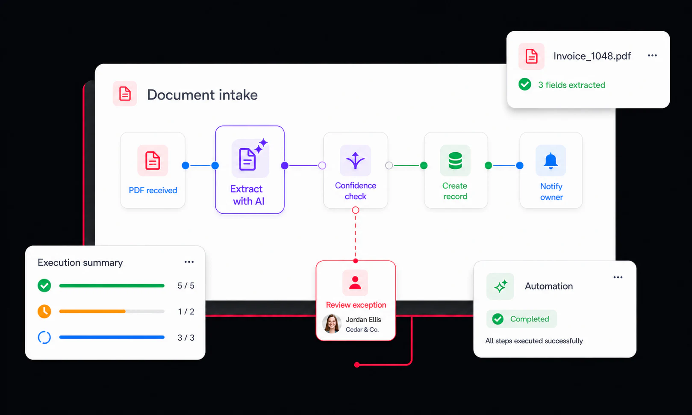Screen dimensions: 692x415
Task: Click the Automation card title
Action: point(549,286)
